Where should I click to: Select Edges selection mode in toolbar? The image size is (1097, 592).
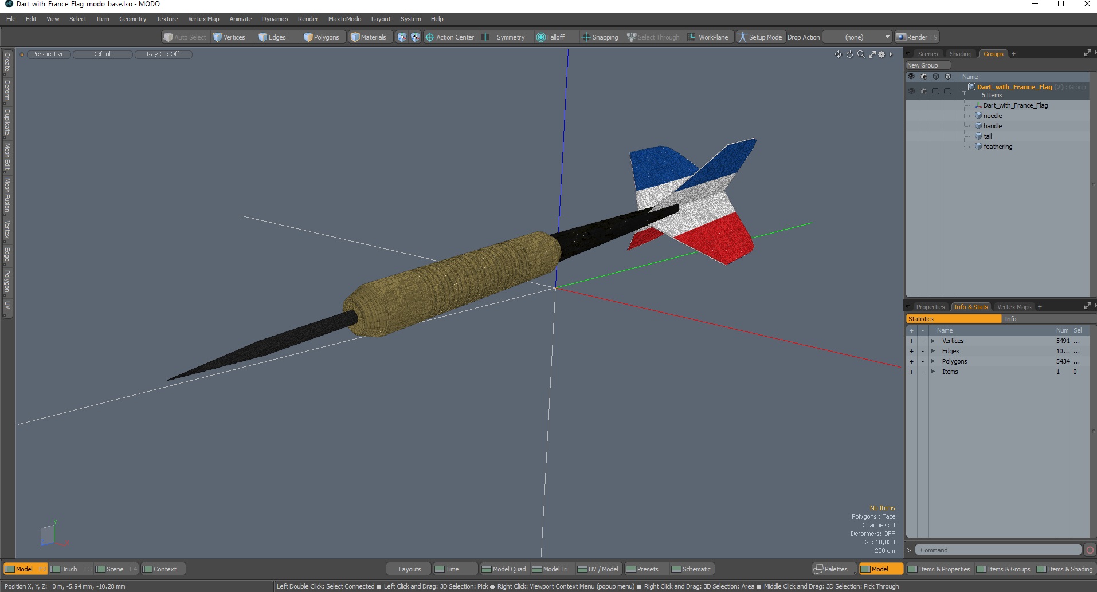(273, 37)
